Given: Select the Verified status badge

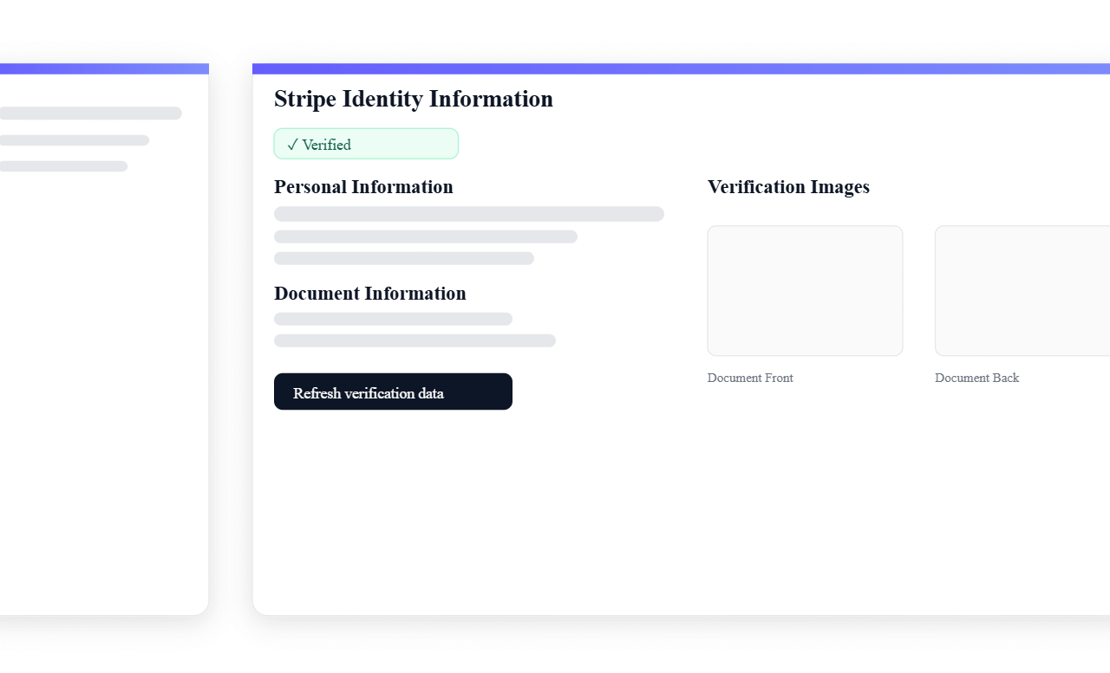Looking at the screenshot, I should click(366, 143).
